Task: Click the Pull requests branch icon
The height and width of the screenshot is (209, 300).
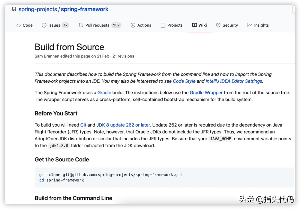Action: click(81, 25)
